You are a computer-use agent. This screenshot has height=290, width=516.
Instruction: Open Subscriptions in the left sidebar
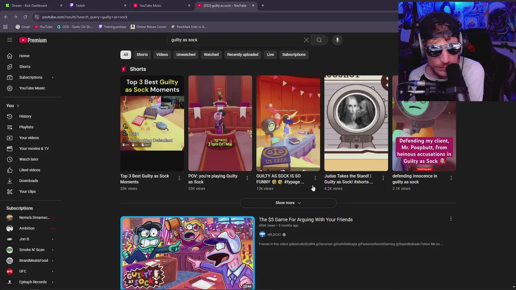pos(31,77)
